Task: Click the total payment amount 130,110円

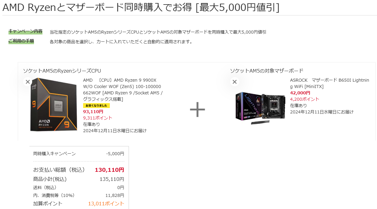Action: click(x=109, y=170)
